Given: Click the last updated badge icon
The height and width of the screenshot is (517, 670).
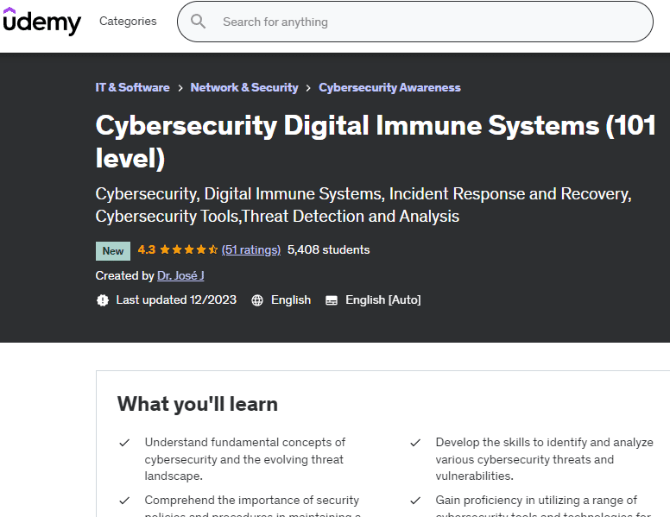Looking at the screenshot, I should (103, 300).
